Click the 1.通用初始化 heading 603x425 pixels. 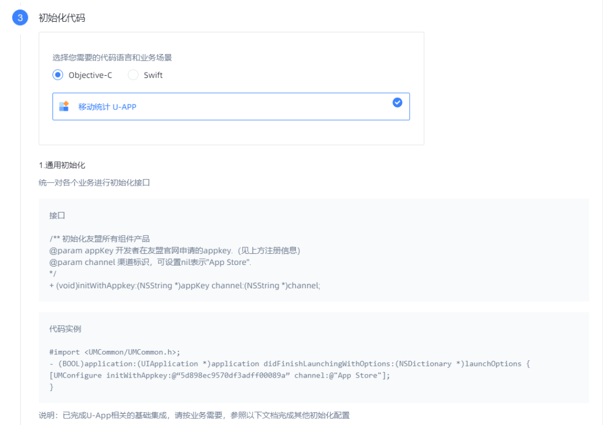click(62, 165)
